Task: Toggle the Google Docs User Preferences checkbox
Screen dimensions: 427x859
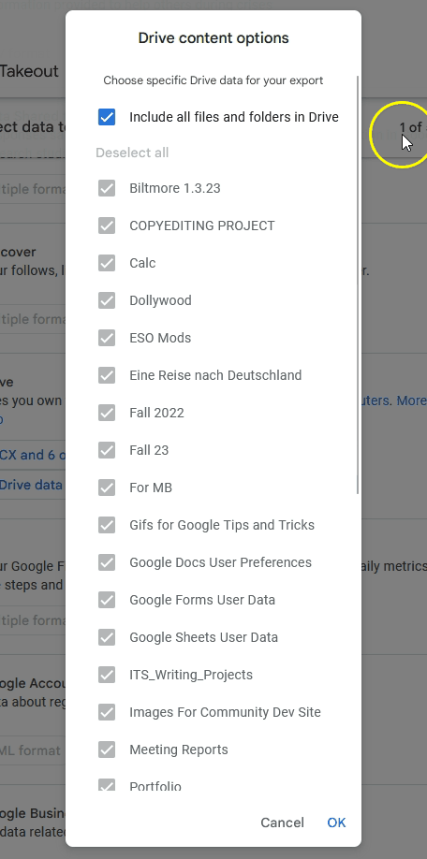Action: (107, 562)
